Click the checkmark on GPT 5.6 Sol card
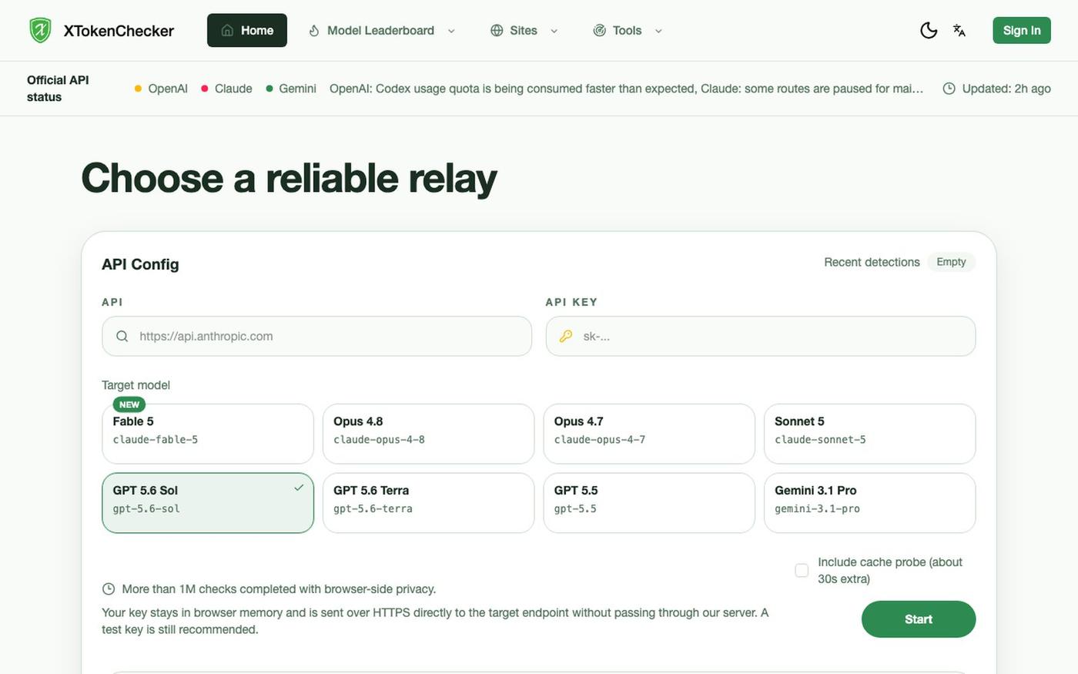The image size is (1078, 674). point(299,488)
